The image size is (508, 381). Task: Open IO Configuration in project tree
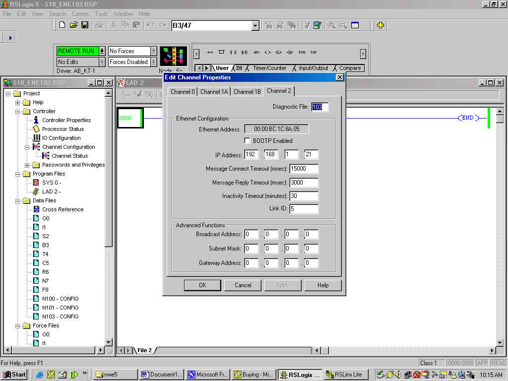coord(61,138)
